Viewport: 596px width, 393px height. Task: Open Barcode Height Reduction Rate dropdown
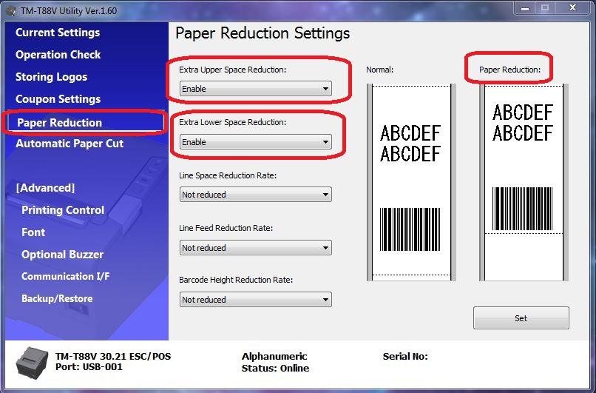coord(255,300)
